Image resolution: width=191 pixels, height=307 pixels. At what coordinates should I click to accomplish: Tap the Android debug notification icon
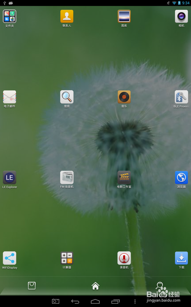[x=11, y=3]
